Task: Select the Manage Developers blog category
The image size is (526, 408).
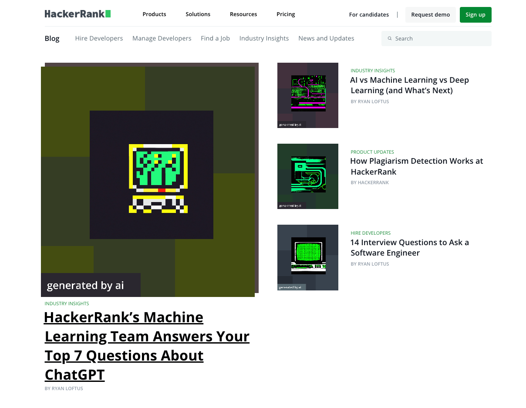Action: 162,38
